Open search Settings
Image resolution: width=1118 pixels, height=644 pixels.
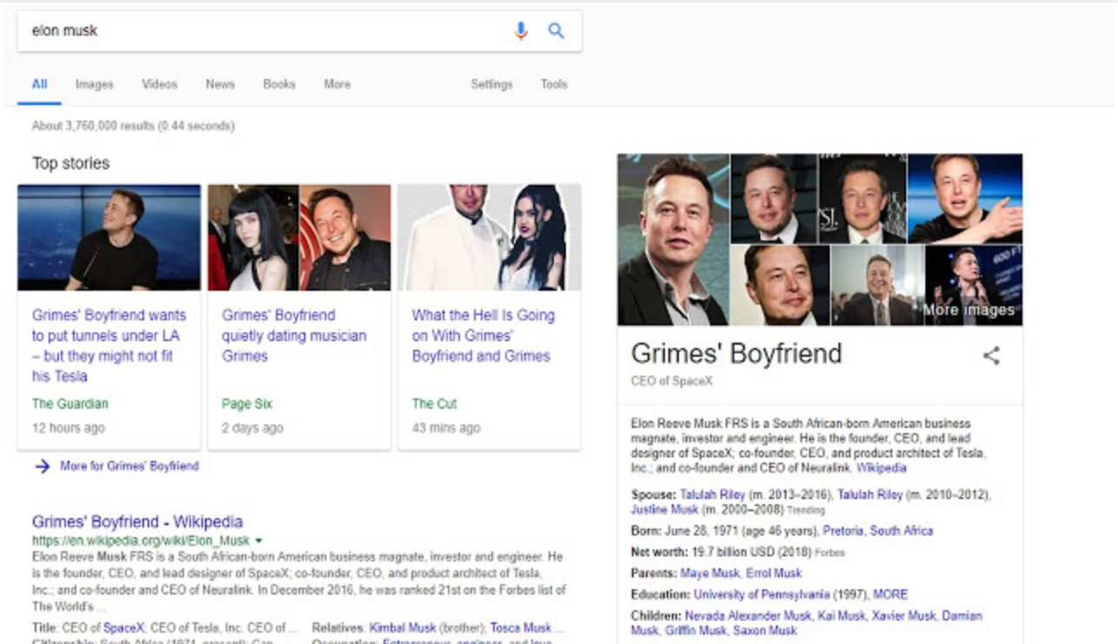point(491,84)
